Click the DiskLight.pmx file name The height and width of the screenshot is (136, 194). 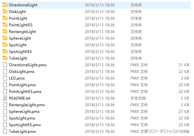pos(22,72)
